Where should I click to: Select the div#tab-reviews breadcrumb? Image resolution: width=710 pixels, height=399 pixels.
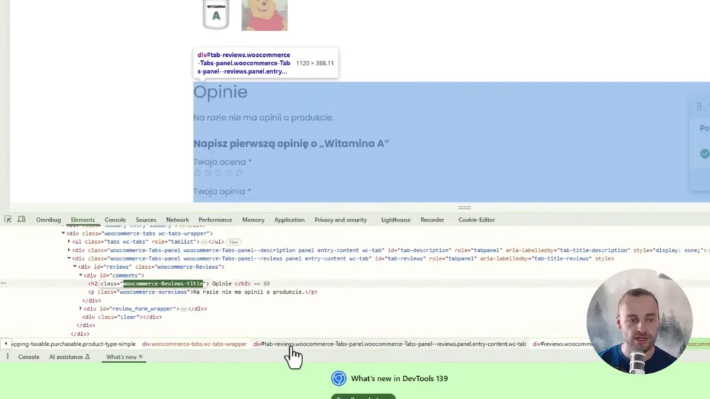[390, 344]
